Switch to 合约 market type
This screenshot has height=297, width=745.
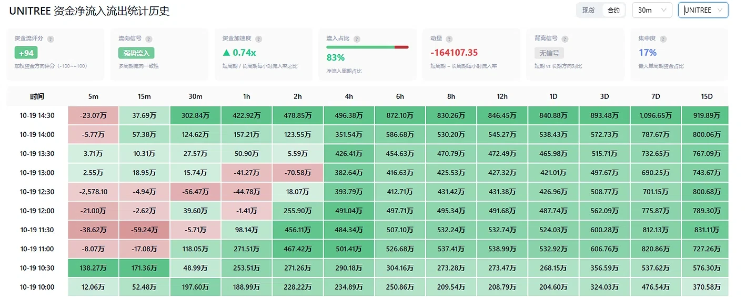613,11
